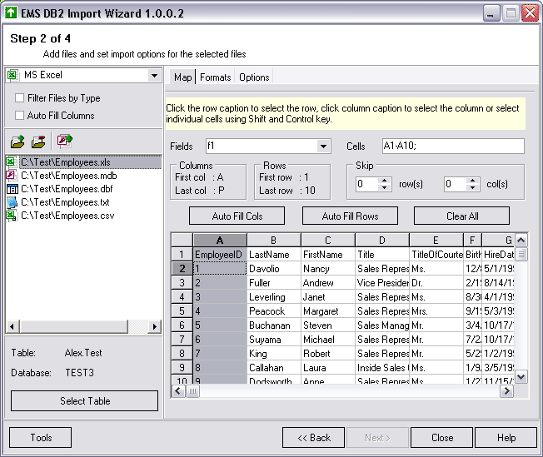This screenshot has width=543, height=457.
Task: Click the grid's horizontal scrollbar thumb
Action: [x=192, y=391]
